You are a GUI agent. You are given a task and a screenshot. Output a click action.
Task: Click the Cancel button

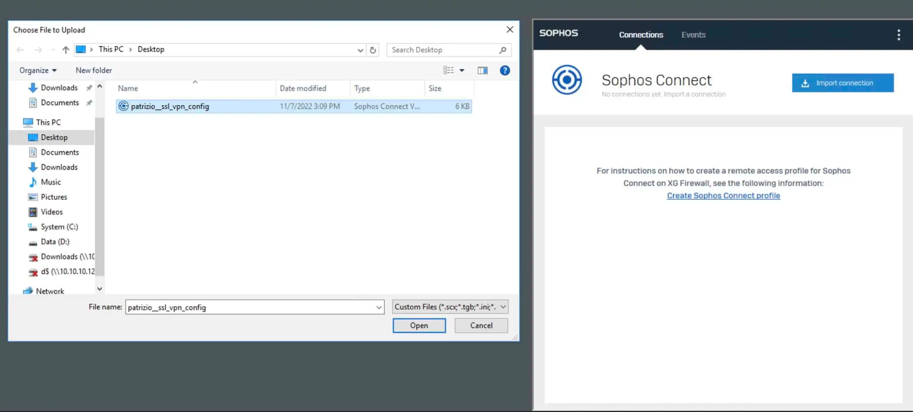coord(481,326)
